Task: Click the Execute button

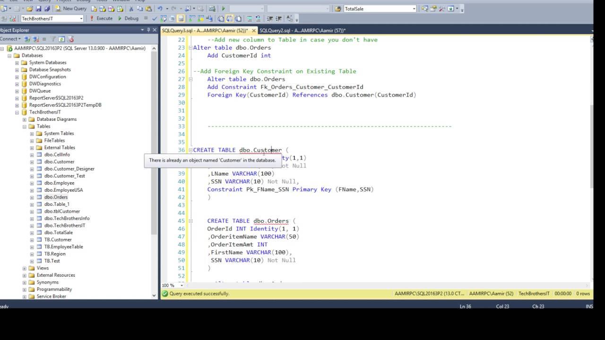Action: (101, 18)
